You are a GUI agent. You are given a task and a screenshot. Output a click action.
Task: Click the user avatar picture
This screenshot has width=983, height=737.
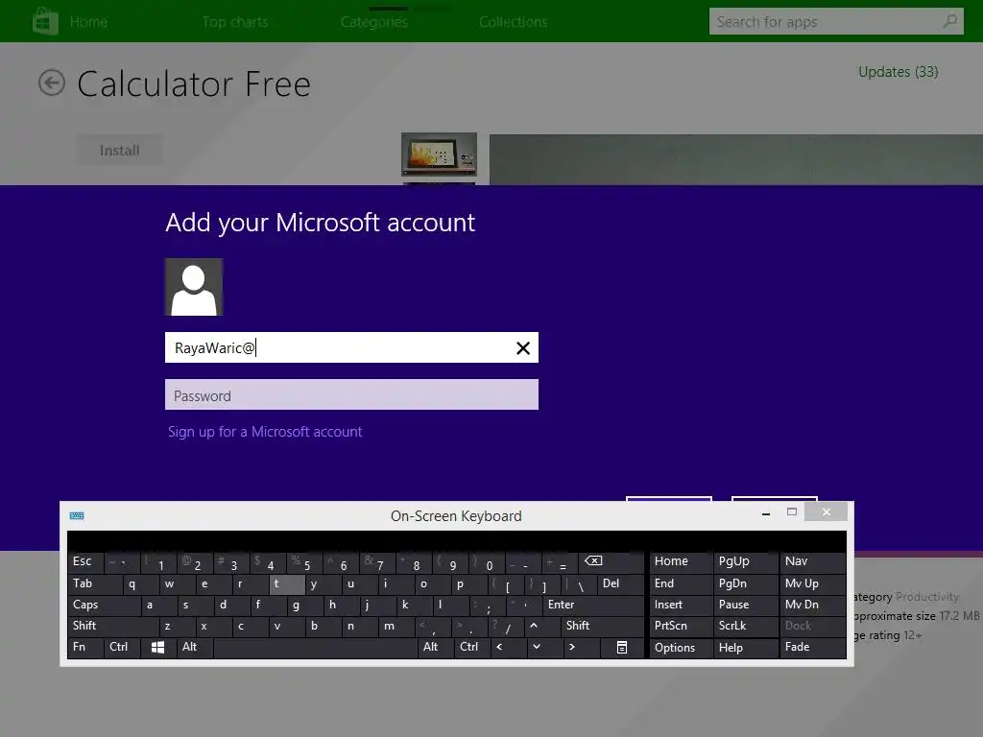coord(194,287)
